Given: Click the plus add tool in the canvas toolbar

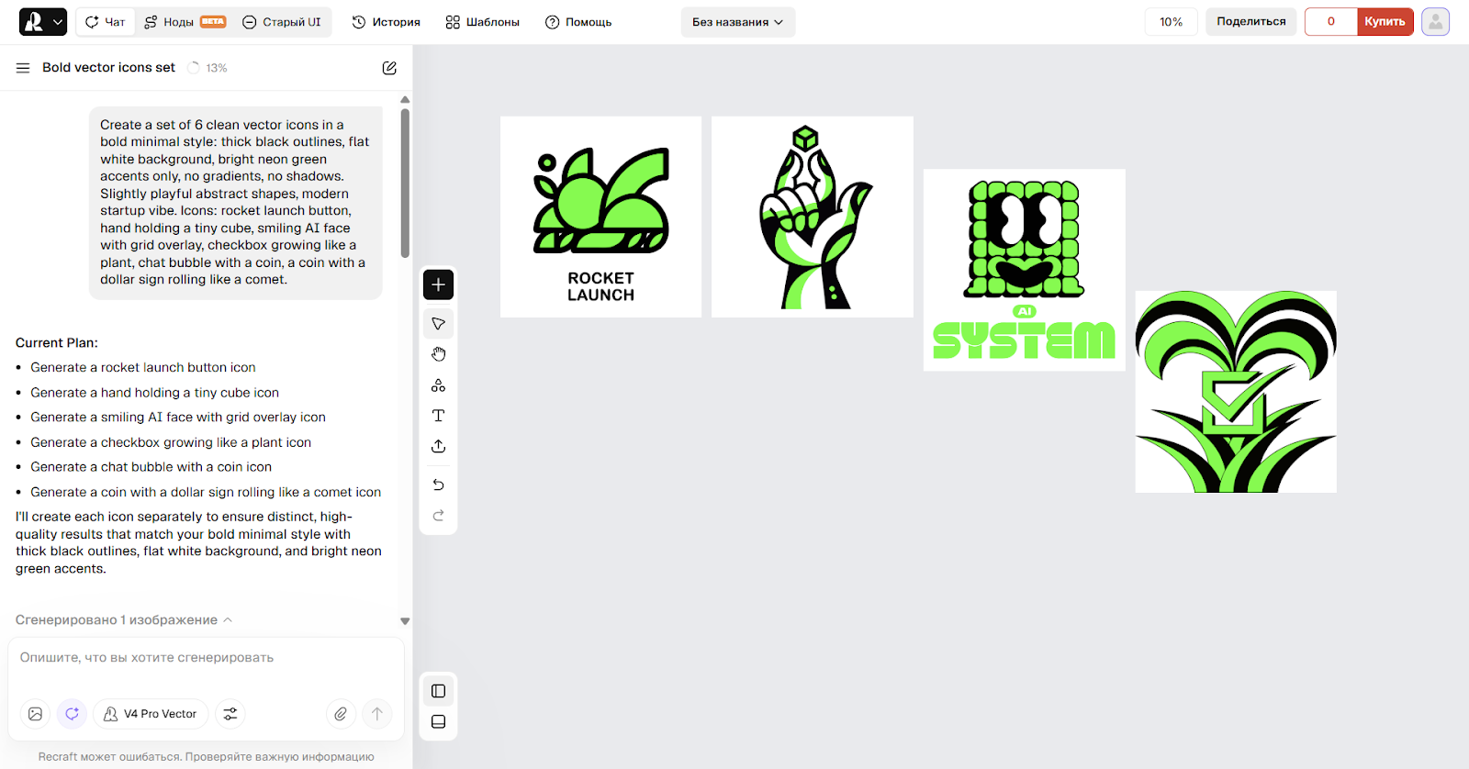Looking at the screenshot, I should point(438,284).
